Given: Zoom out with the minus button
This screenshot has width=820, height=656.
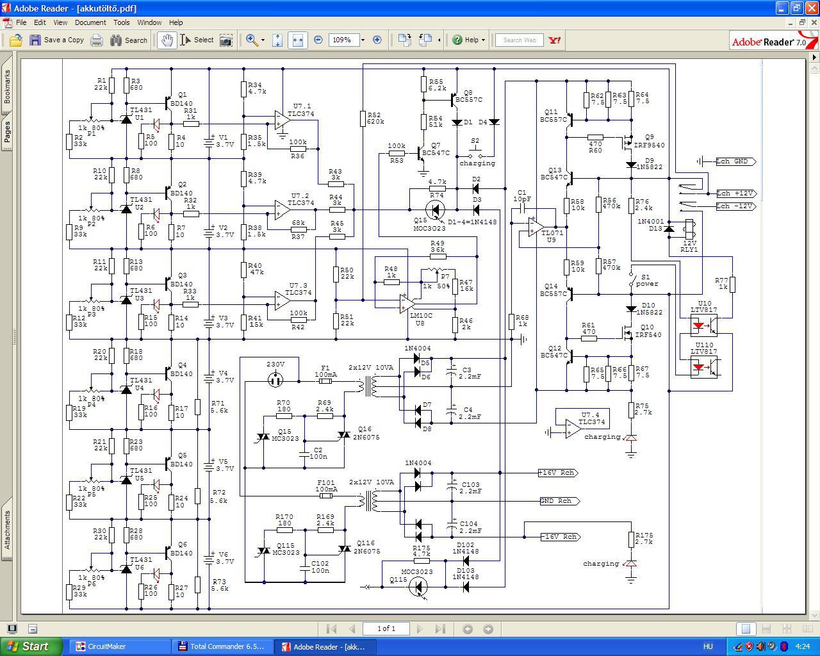Looking at the screenshot, I should click(x=318, y=40).
